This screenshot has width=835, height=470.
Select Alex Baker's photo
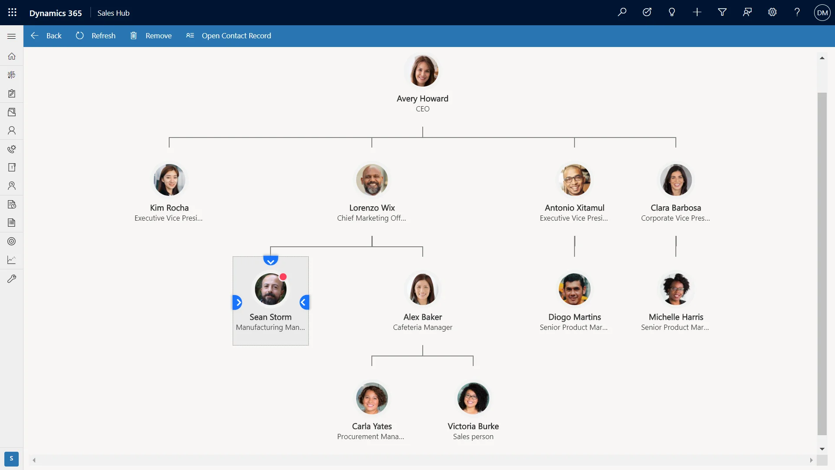click(422, 289)
